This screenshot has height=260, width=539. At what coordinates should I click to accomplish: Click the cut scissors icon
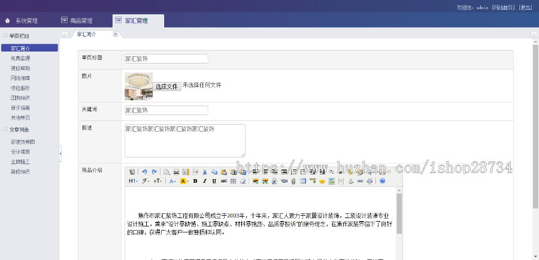[x=205, y=172]
